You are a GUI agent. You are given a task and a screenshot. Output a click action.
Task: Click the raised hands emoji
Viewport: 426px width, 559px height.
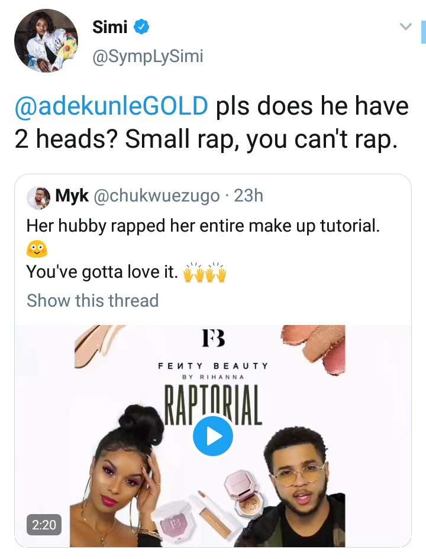tap(205, 274)
